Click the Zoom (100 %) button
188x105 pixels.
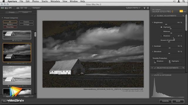(132, 8)
